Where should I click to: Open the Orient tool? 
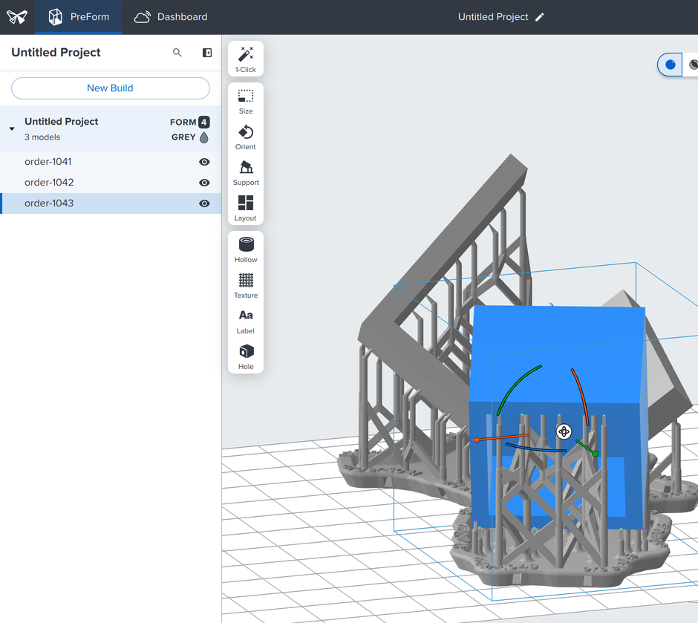246,137
